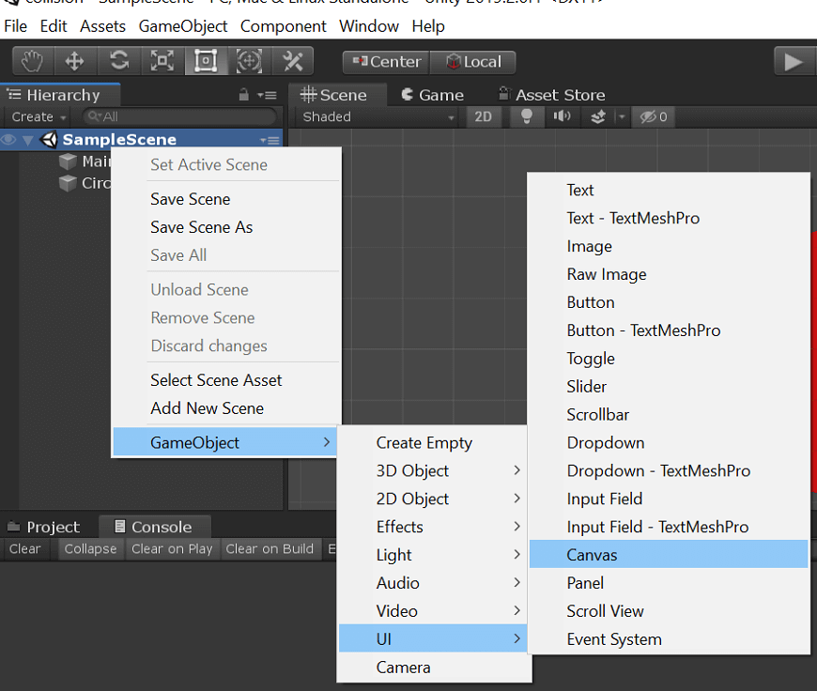817x691 pixels.
Task: Select the Rect Transform tool
Action: [x=205, y=60]
